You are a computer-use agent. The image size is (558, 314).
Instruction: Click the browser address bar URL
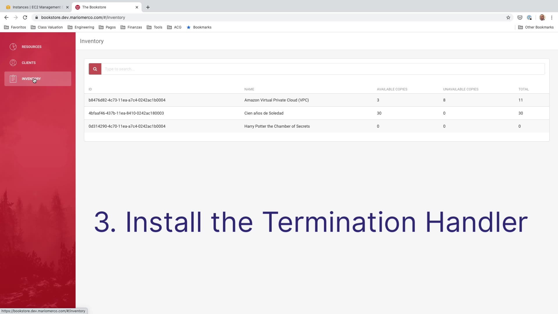click(83, 17)
